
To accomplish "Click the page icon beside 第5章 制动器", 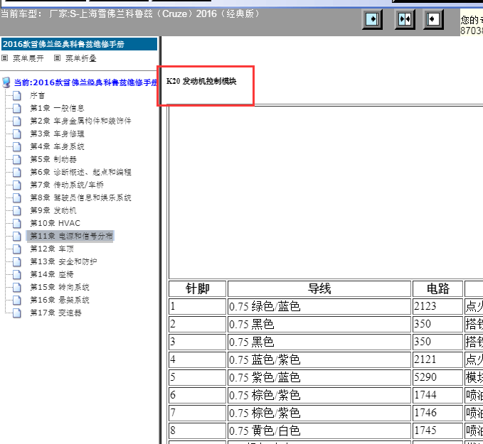I will click(16, 159).
